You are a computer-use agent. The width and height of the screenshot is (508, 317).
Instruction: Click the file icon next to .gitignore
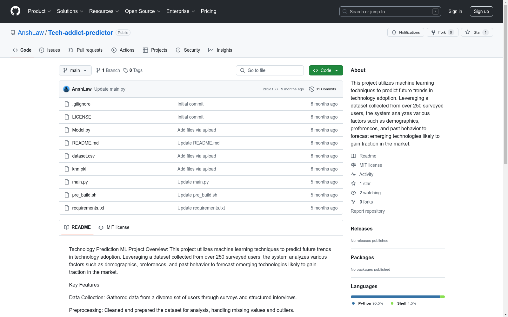67,104
